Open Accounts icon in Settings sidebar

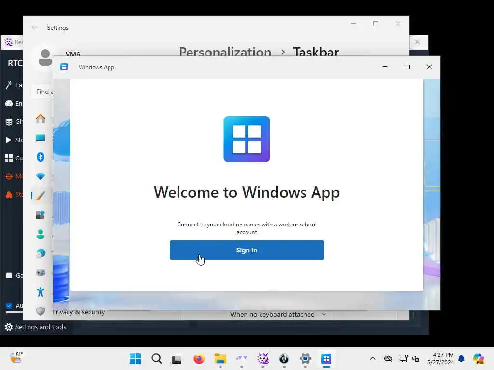[x=41, y=234]
